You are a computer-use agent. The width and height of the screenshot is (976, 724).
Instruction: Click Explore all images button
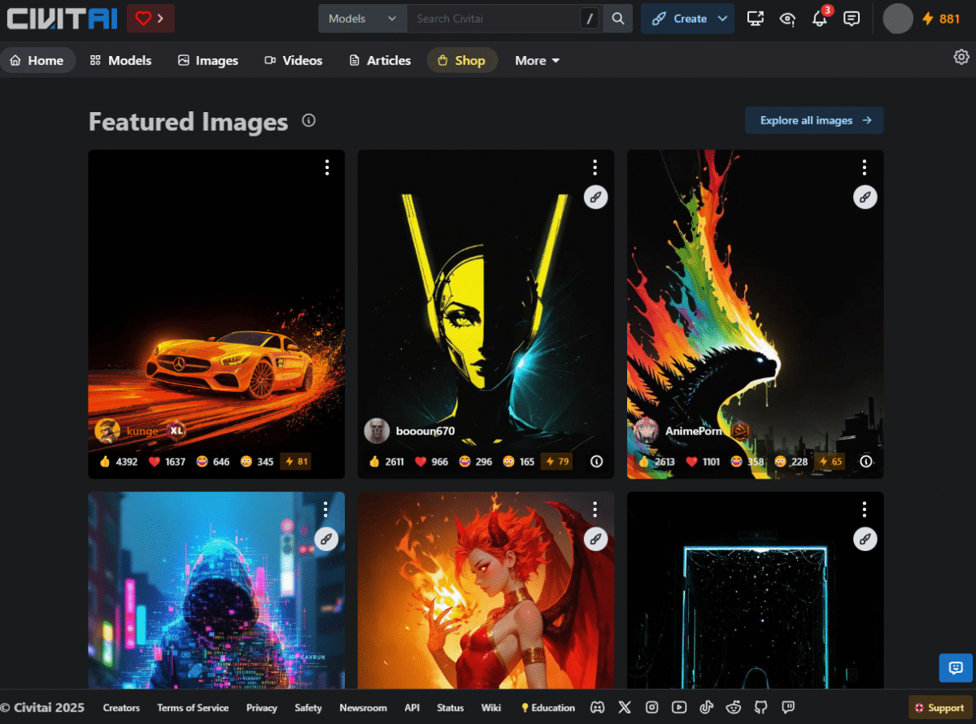click(814, 120)
